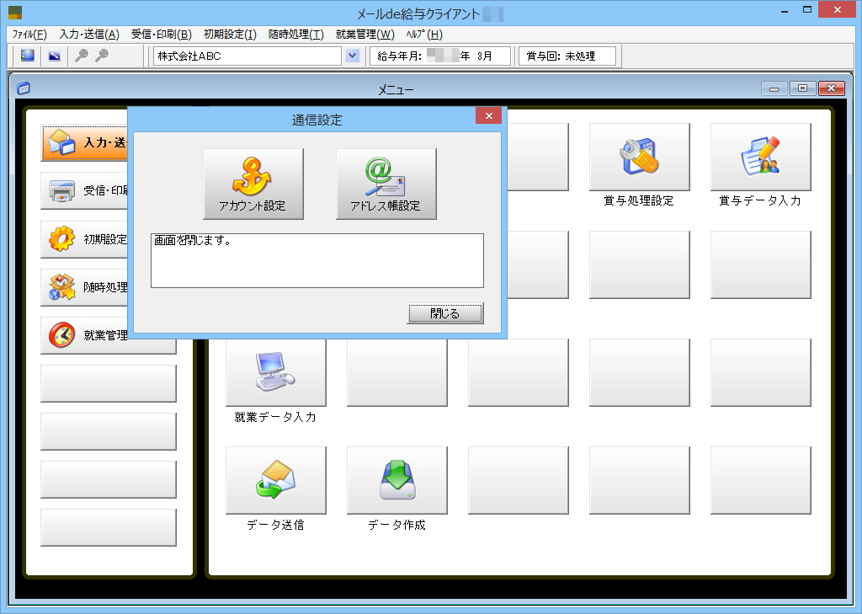Viewport: 862px width, 614px height.
Task: Click the first key icon in toolbar
Action: click(x=82, y=56)
